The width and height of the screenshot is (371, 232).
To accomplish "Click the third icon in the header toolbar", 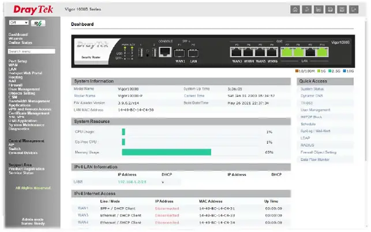I will coord(318,9).
